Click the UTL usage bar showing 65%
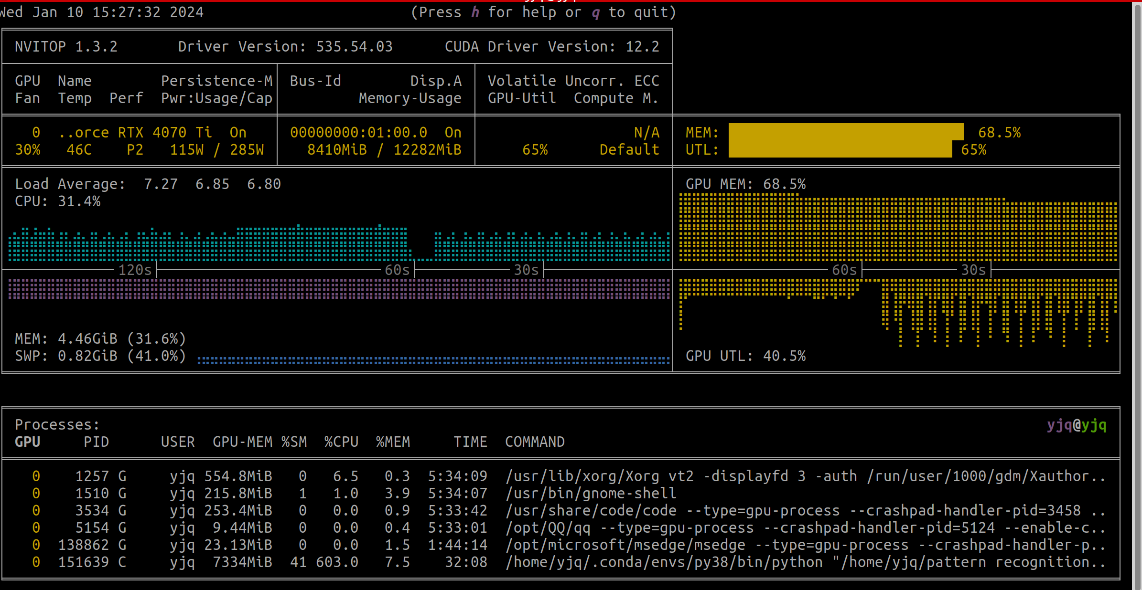Screen dimensions: 1142x590 (x=840, y=149)
